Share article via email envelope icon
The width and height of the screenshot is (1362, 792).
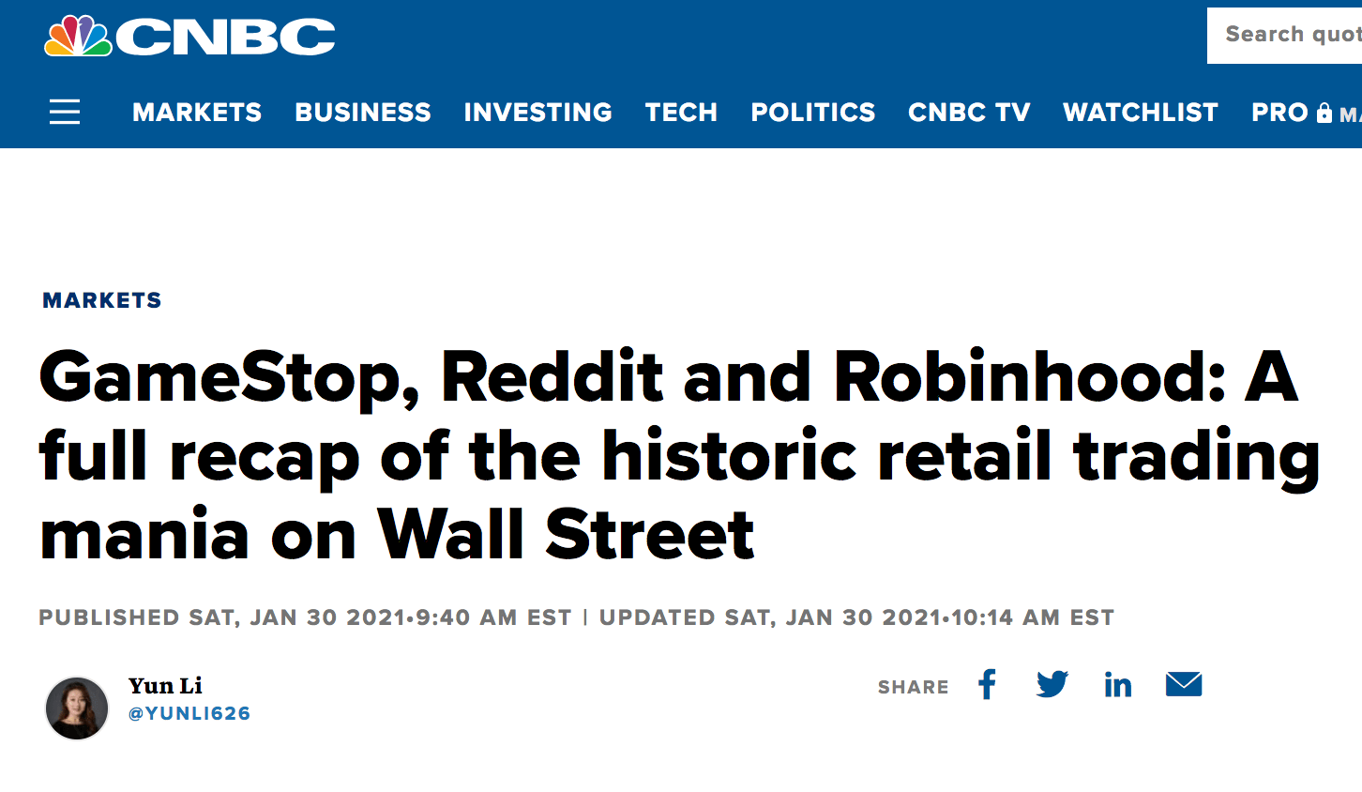click(x=1184, y=684)
